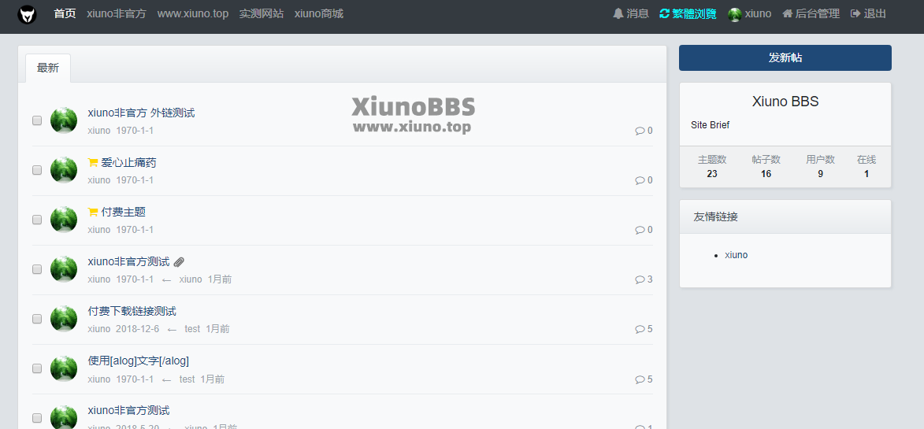Open thread 爱心止痛药
The image size is (924, 429).
click(128, 162)
